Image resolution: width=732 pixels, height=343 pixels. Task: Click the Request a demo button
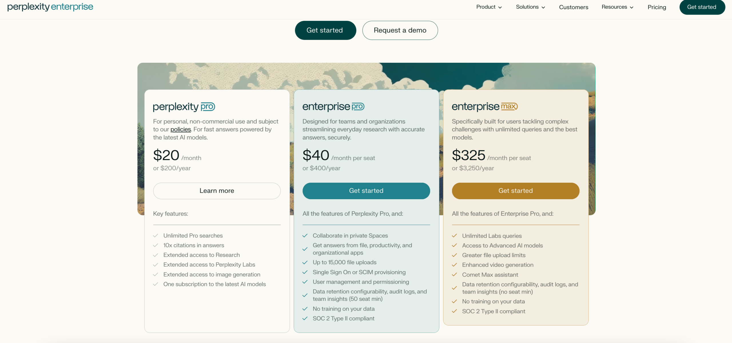pyautogui.click(x=400, y=30)
